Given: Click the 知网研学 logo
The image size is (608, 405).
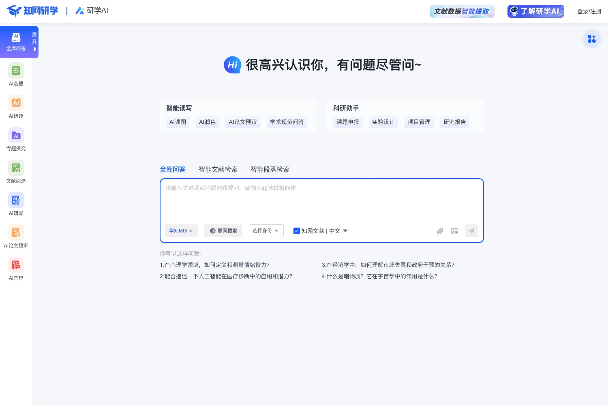Looking at the screenshot, I should 32,11.
